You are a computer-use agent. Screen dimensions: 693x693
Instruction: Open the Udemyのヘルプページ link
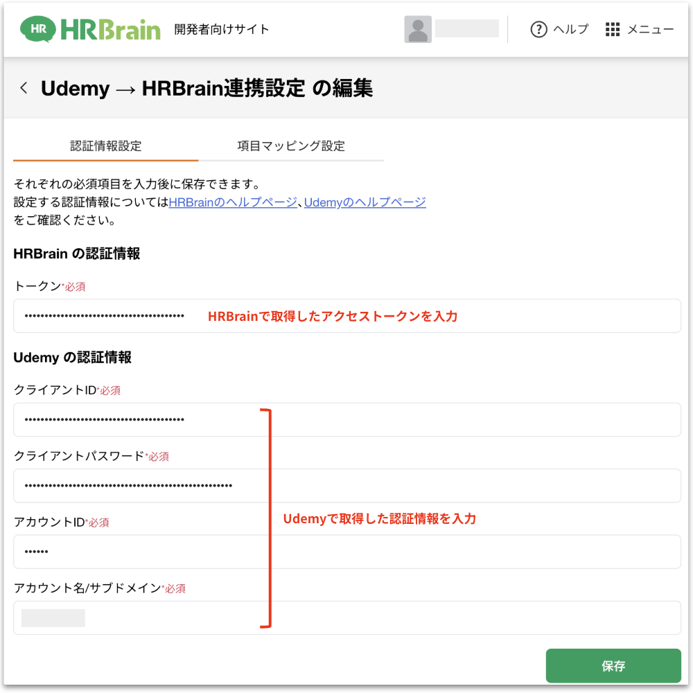[365, 202]
